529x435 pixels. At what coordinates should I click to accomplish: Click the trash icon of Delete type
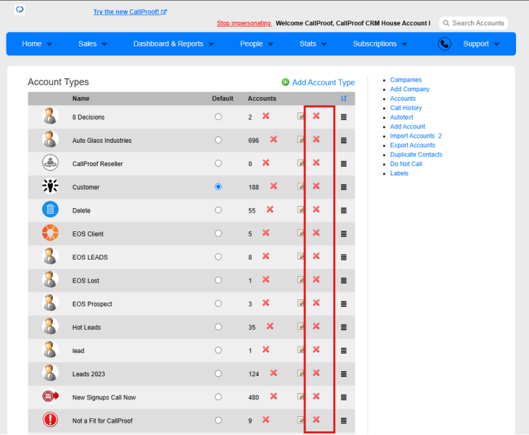(x=50, y=210)
